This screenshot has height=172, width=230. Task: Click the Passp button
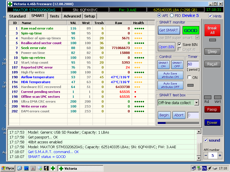212,110
